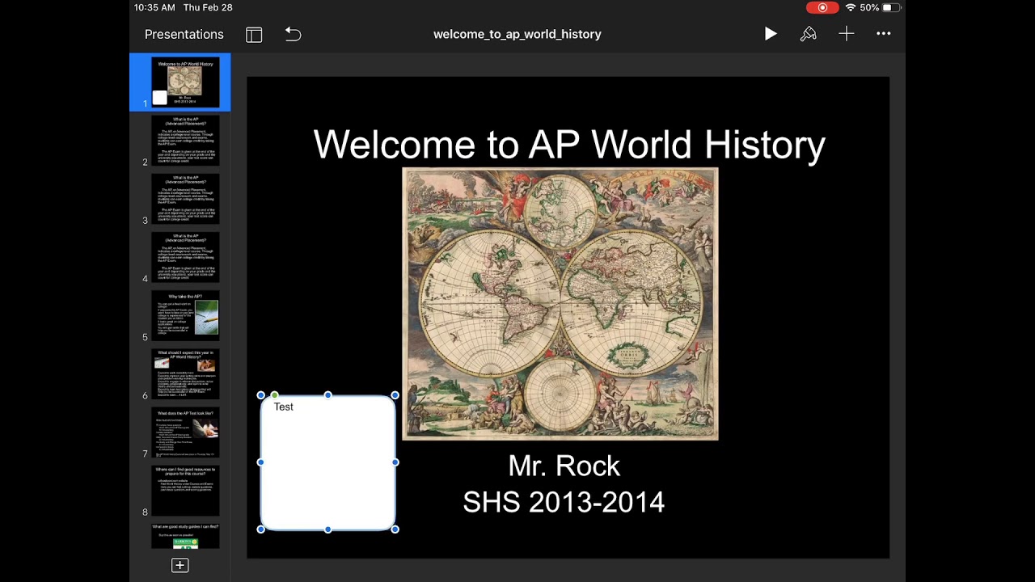This screenshot has width=1035, height=582.
Task: Select slide 4 thumbnail in navigator
Action: click(x=185, y=257)
